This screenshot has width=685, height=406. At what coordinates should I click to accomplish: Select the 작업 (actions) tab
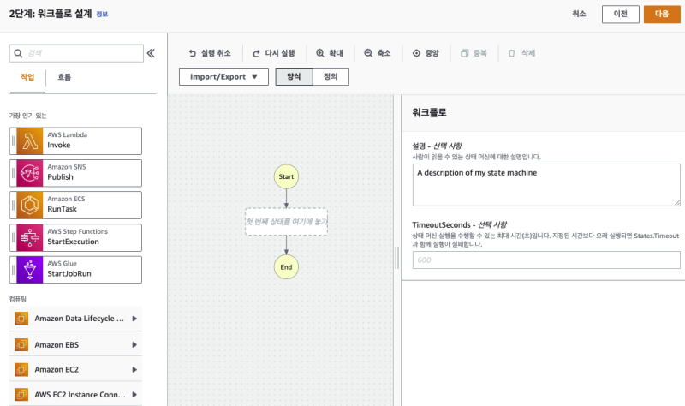(27, 77)
